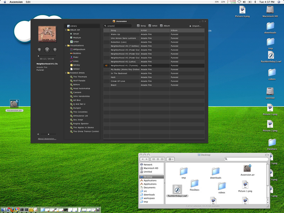Click the Bluetooth menu bar icon
This screenshot has height=213, width=284.
tap(255, 2)
